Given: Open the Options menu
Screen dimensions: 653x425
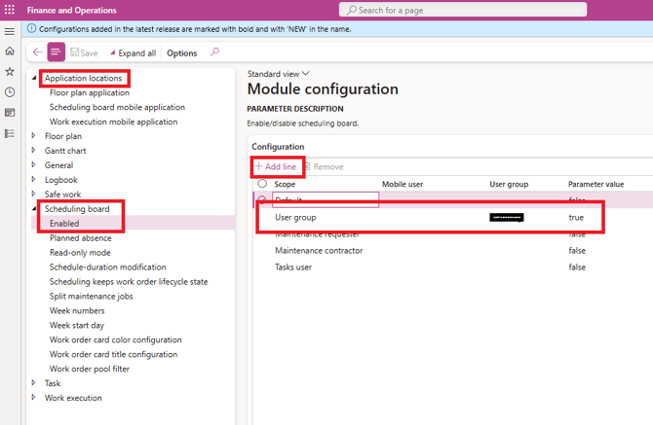Looking at the screenshot, I should point(182,53).
